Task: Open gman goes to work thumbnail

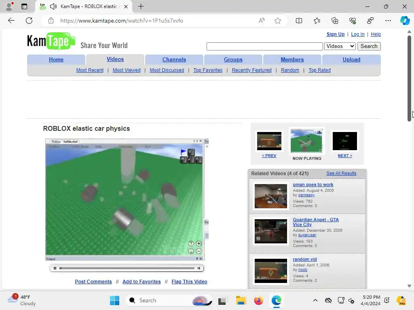Action: click(x=270, y=196)
